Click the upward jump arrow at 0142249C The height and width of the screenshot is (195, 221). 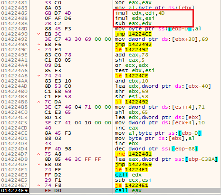38,50
